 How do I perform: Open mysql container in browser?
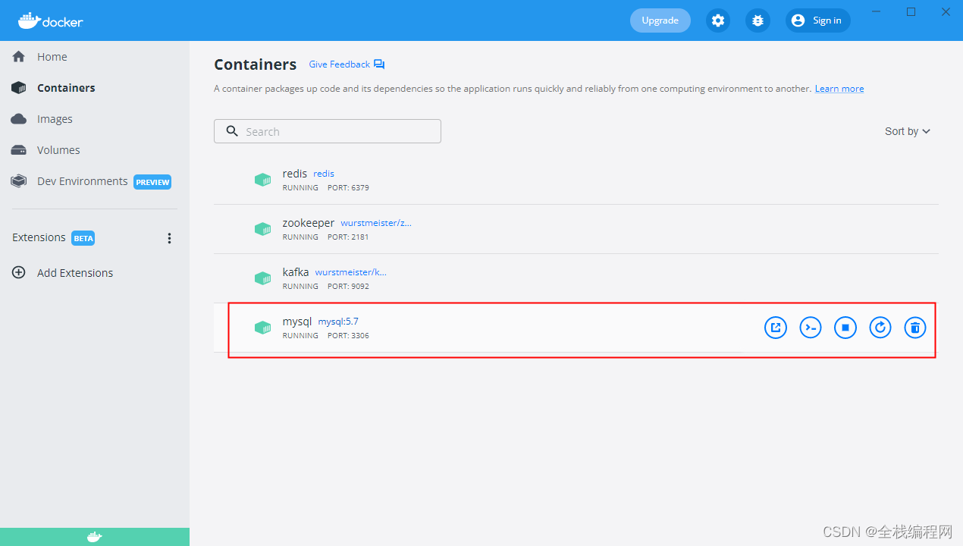(x=776, y=328)
